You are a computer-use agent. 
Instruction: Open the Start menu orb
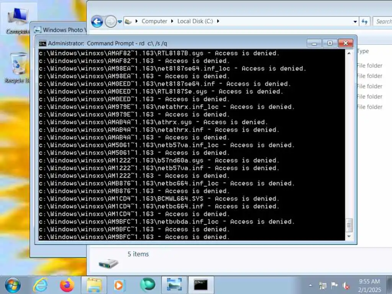click(x=13, y=285)
